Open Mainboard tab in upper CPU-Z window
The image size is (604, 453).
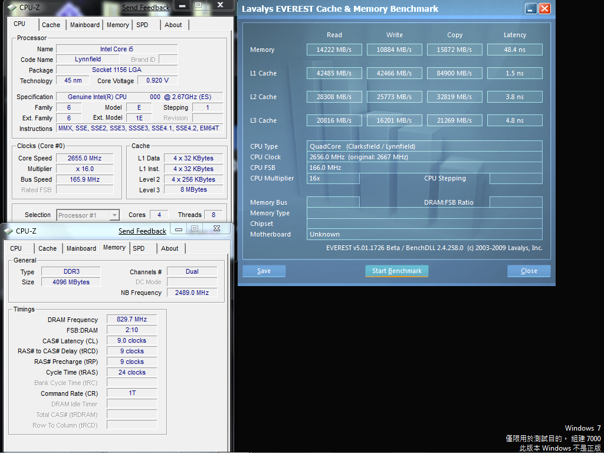85,25
